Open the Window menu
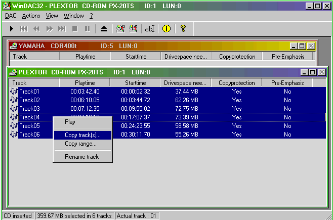Screen dimensions: 333x220 tap(74, 16)
